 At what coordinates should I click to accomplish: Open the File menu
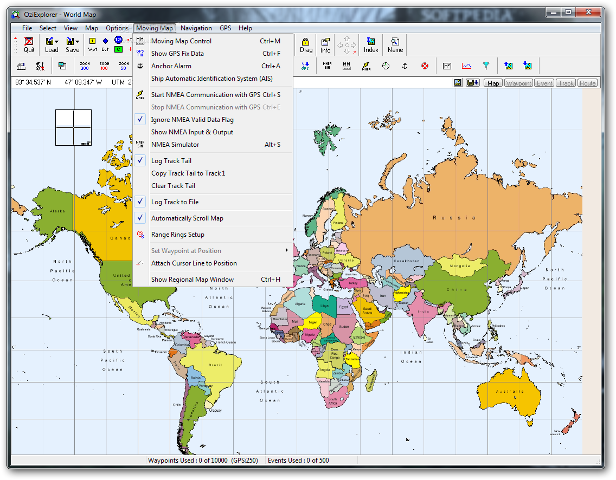pyautogui.click(x=27, y=28)
